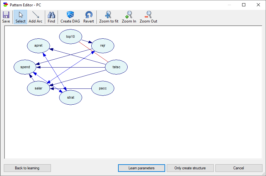Click Back to learning button
The height and width of the screenshot is (176, 266).
click(x=27, y=168)
